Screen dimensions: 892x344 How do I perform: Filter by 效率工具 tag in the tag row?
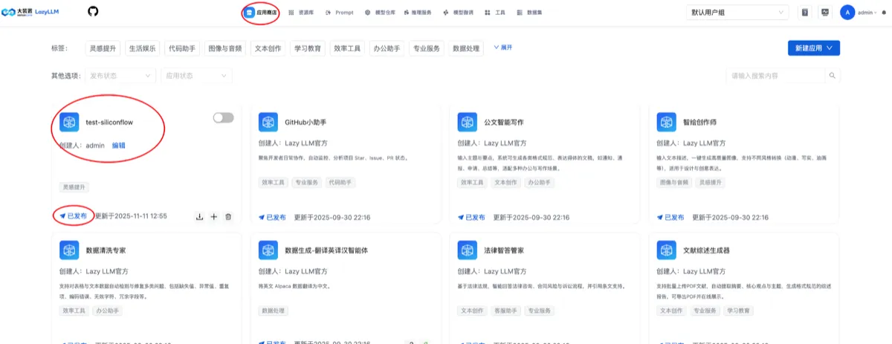(x=347, y=48)
